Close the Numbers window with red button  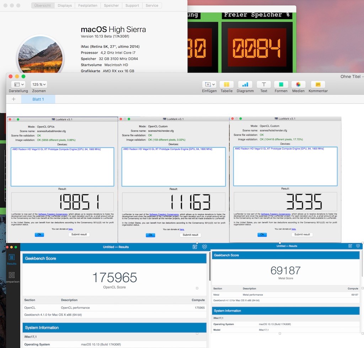click(x=10, y=76)
